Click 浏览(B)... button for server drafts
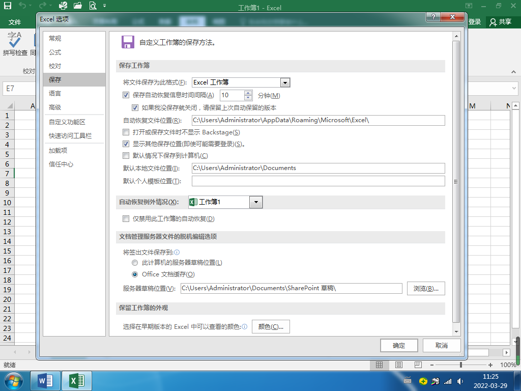Viewport: 521px width, 391px height. coord(426,288)
